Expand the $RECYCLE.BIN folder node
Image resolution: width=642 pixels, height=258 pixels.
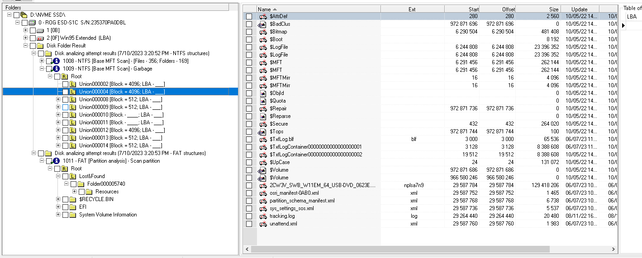point(58,199)
